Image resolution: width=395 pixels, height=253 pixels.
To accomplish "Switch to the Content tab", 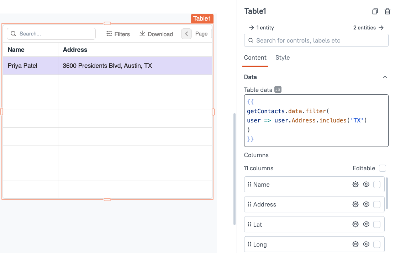I will coord(255,57).
